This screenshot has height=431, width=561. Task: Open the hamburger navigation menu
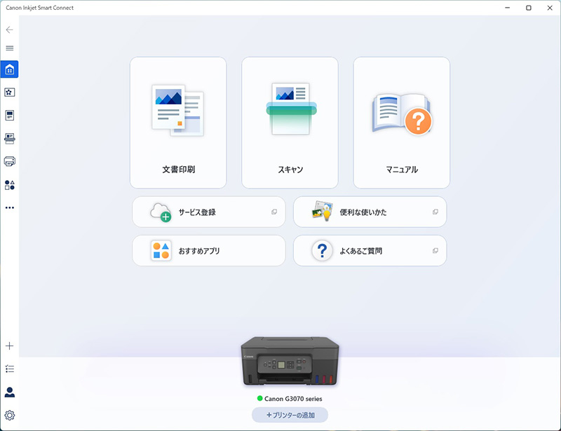pos(10,48)
